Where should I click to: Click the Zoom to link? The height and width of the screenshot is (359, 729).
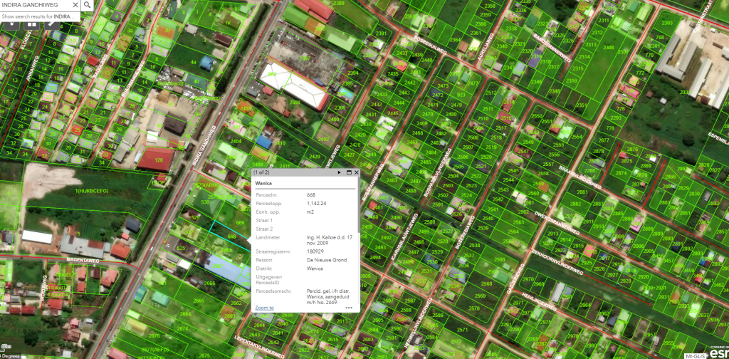pyautogui.click(x=264, y=308)
